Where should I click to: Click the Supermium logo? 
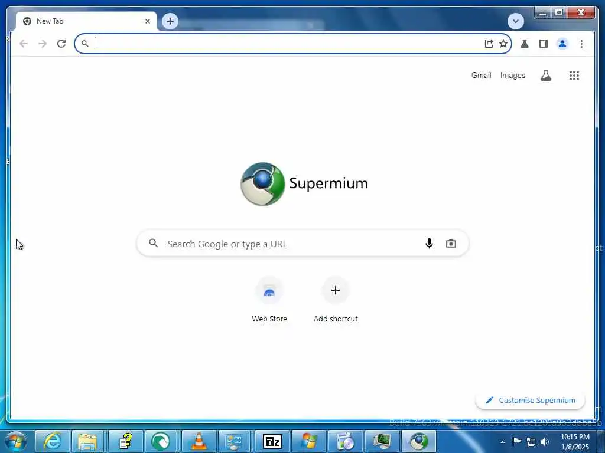click(x=304, y=184)
